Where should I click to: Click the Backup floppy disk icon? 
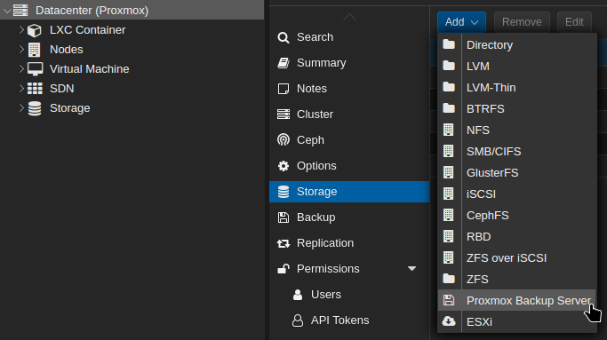coord(284,217)
